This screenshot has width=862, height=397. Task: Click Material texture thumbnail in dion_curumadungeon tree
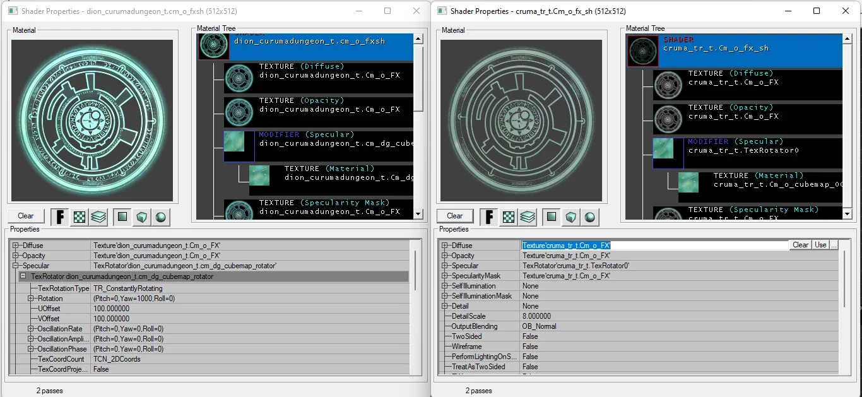[259, 175]
